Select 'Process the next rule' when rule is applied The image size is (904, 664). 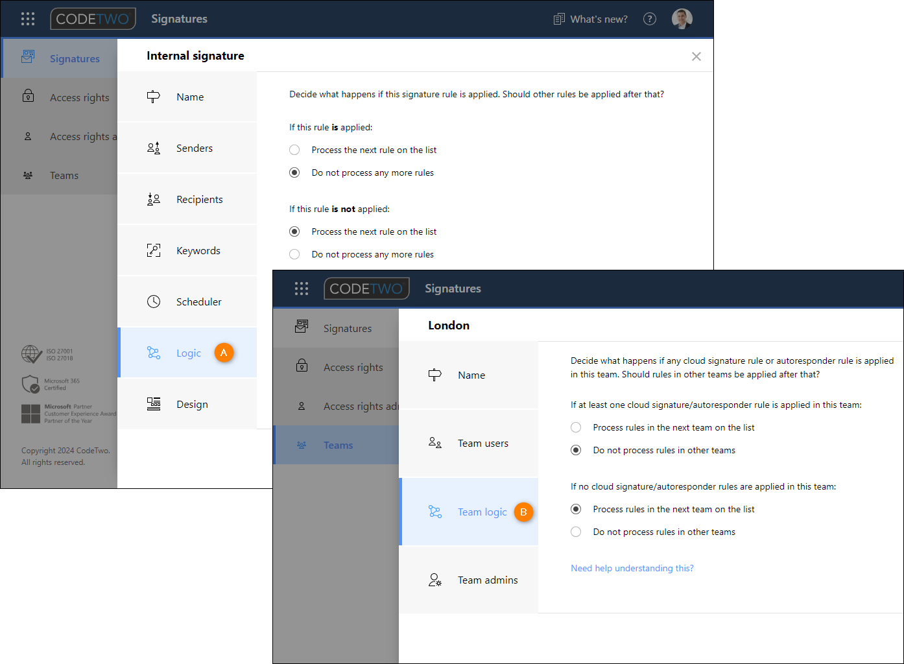click(x=294, y=150)
